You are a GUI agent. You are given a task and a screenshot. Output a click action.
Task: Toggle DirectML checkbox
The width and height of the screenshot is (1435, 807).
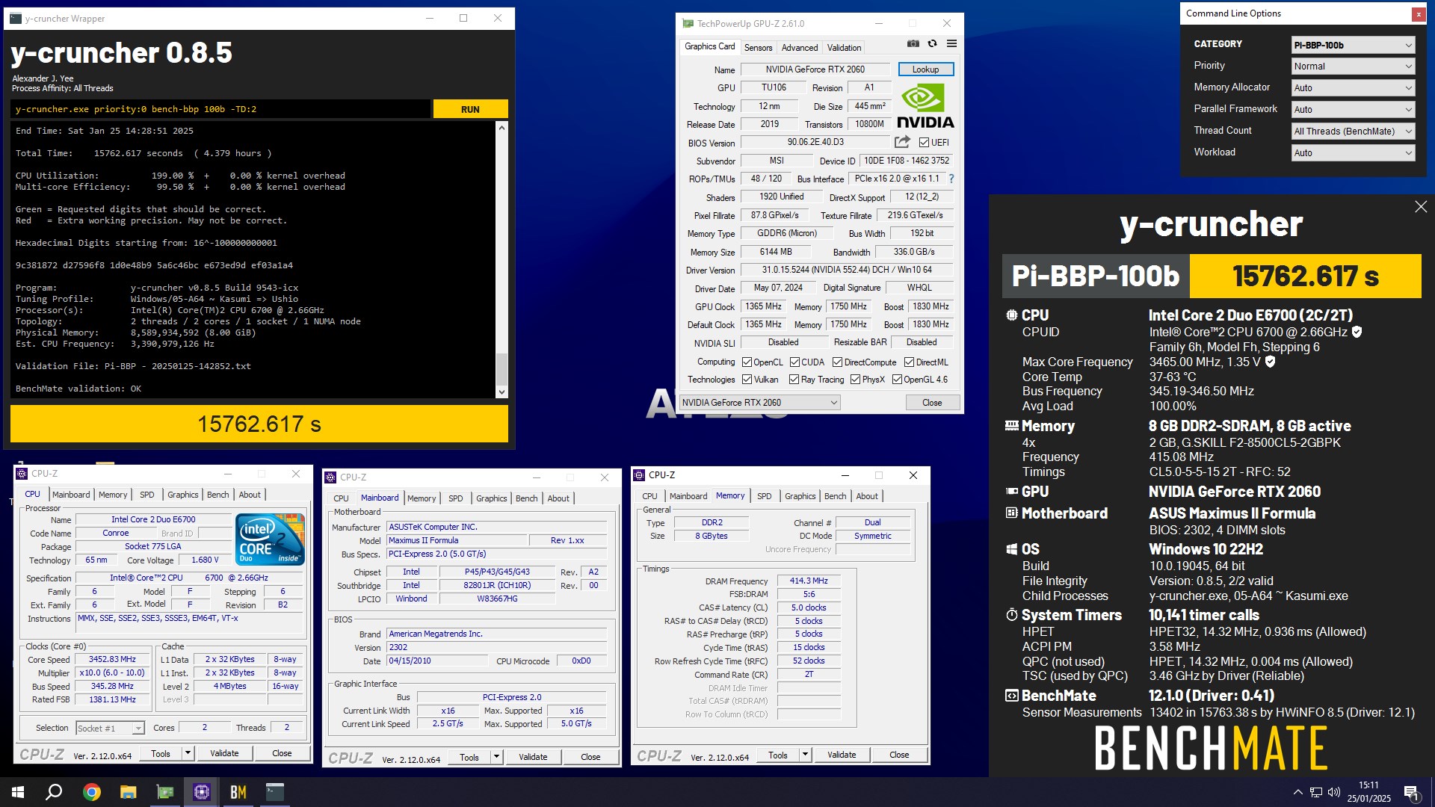(909, 362)
